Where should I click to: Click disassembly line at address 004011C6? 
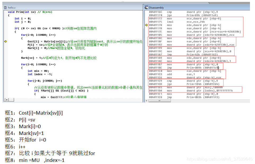point(185,78)
